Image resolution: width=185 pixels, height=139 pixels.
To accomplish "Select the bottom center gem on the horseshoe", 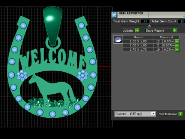I will (x=53, y=114).
